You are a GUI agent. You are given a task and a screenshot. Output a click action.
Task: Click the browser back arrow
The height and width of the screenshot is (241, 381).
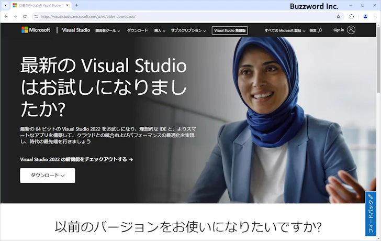[x=6, y=17]
